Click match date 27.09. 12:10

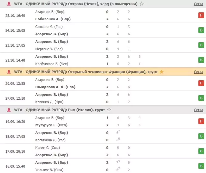point(15,98)
